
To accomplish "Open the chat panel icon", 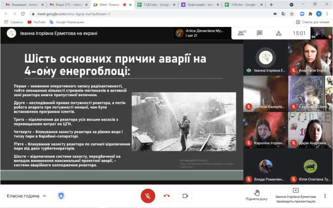I will 260,33.
